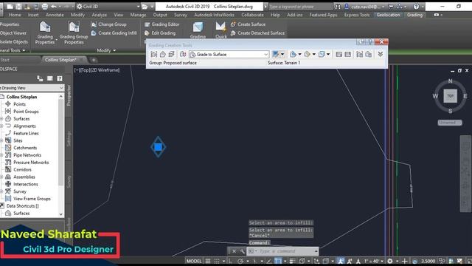The height and width of the screenshot is (266, 472).
Task: Click the Points tree item icon
Action: click(8, 104)
